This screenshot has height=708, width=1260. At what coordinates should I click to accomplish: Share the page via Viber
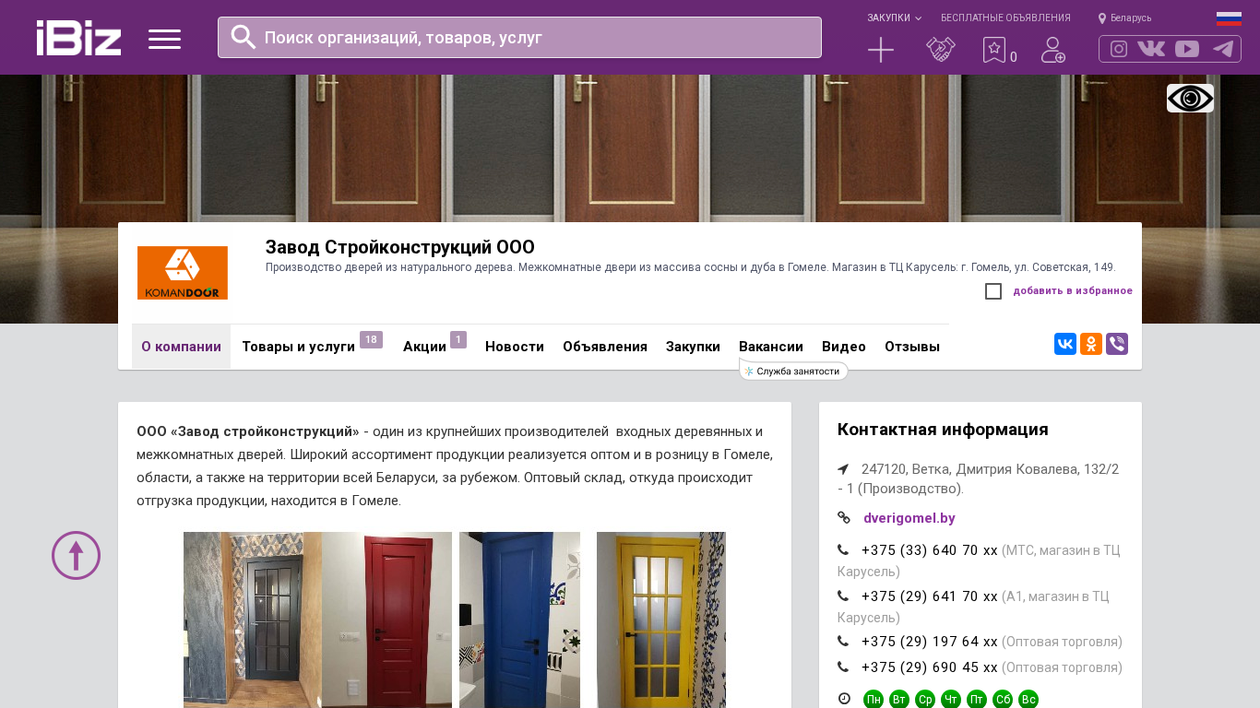tap(1117, 344)
